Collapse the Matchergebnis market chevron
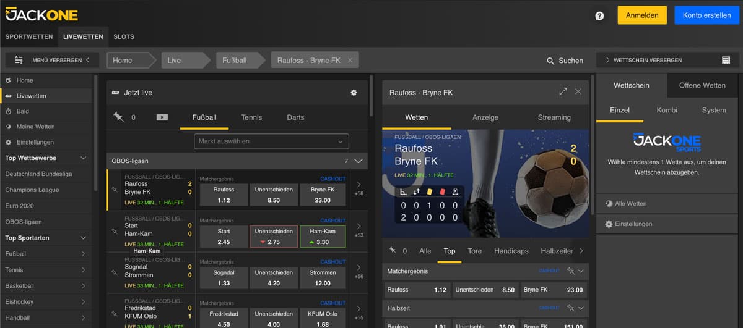 (x=581, y=271)
